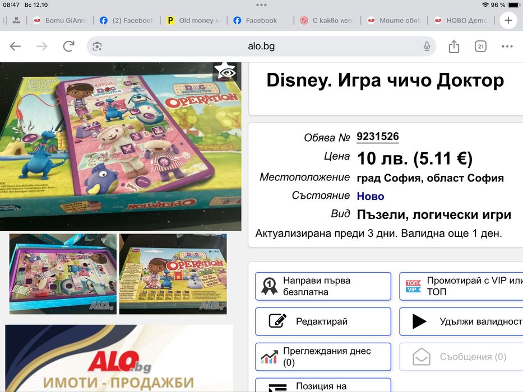Click the listing title Disney. Игра чичо Доктор
The height and width of the screenshot is (392, 523).
[x=385, y=80]
